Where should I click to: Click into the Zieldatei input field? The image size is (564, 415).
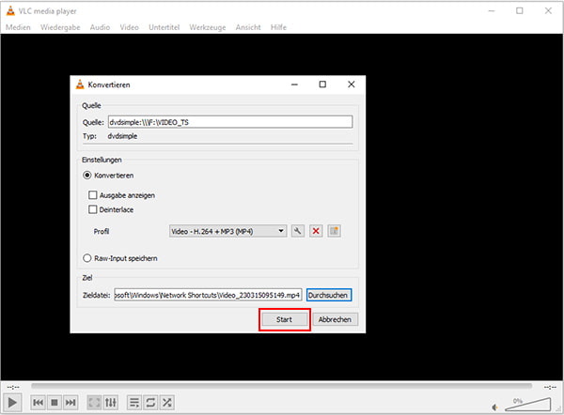208,295
